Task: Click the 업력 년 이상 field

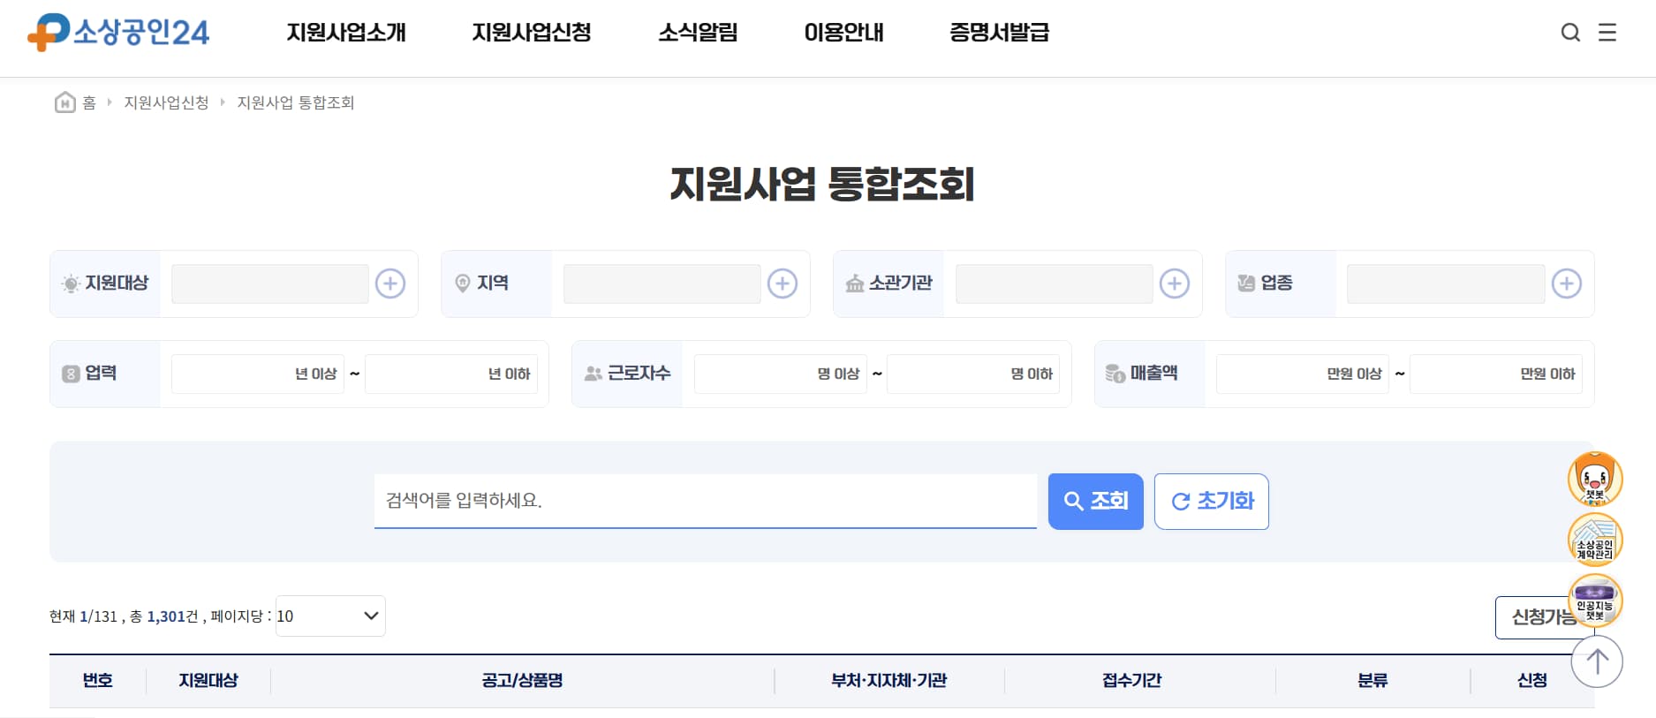Action: click(x=258, y=374)
